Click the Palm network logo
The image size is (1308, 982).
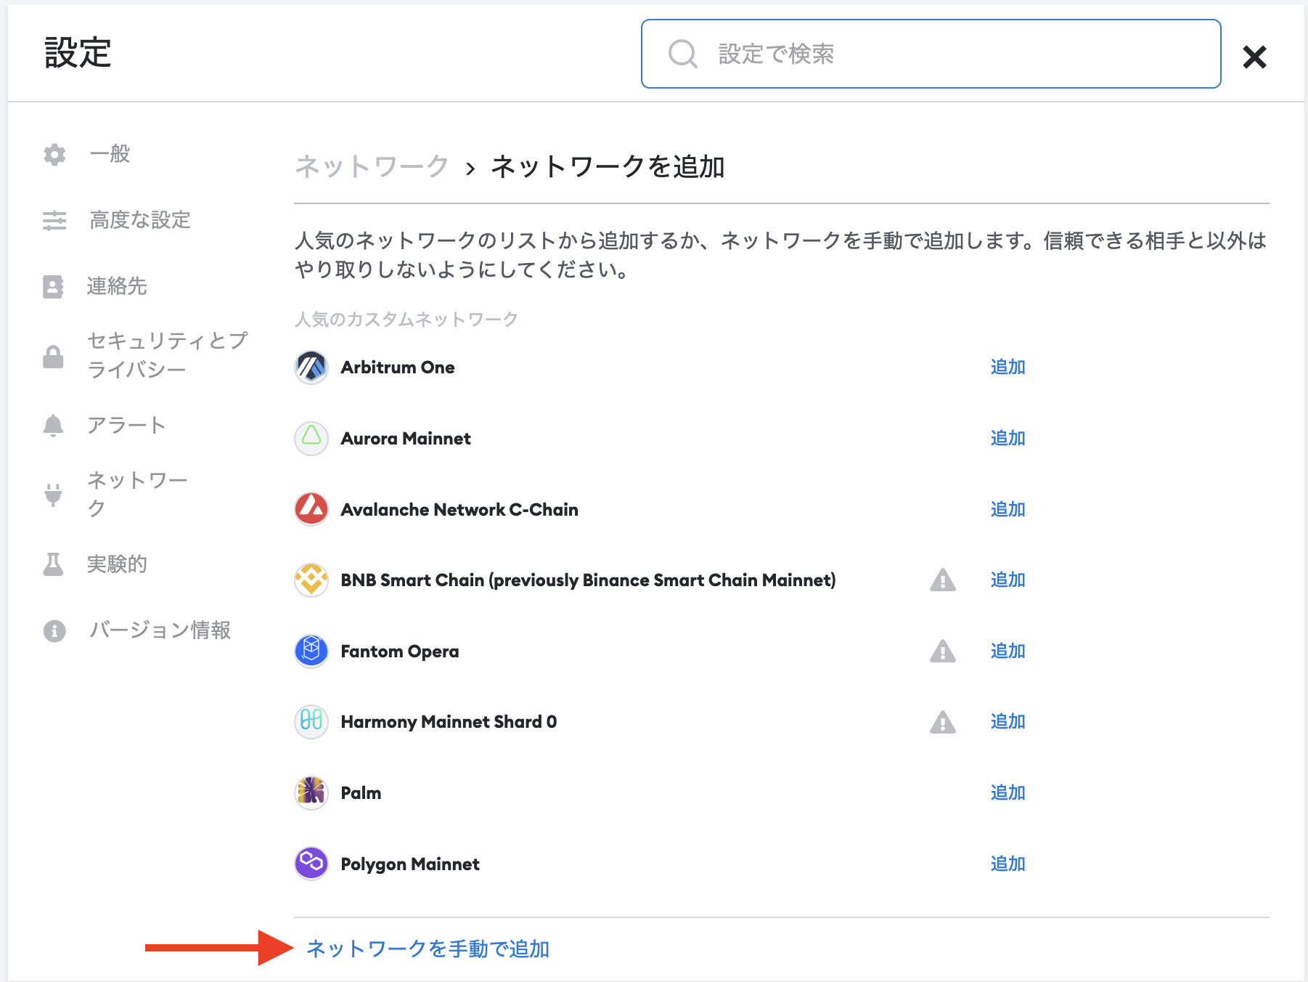pyautogui.click(x=311, y=792)
